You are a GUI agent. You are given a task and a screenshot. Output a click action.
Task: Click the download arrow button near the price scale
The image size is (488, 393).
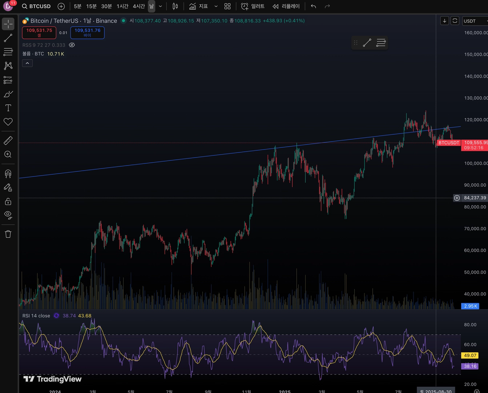(444, 21)
